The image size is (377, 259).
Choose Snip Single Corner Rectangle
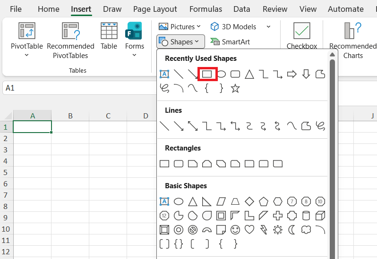pos(193,164)
